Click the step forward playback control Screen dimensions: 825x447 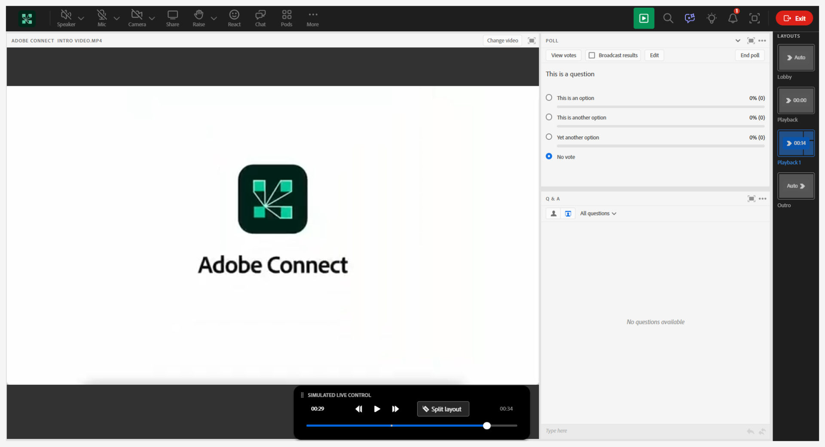(395, 409)
